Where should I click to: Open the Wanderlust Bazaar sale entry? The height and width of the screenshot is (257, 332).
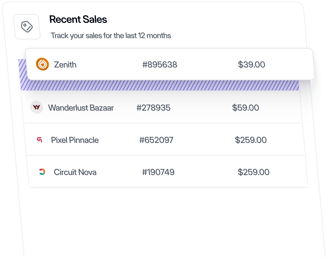[x=81, y=108]
